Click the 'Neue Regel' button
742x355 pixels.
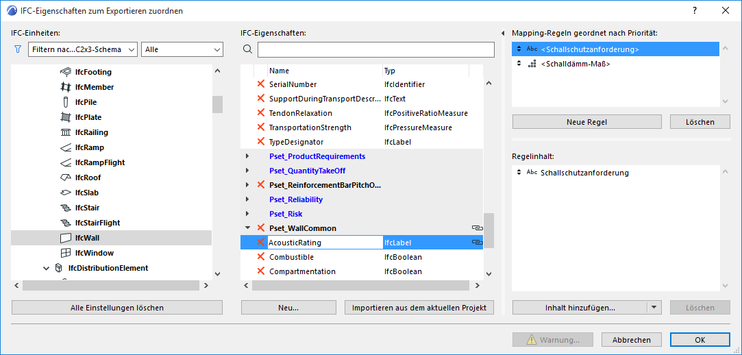pyautogui.click(x=586, y=122)
